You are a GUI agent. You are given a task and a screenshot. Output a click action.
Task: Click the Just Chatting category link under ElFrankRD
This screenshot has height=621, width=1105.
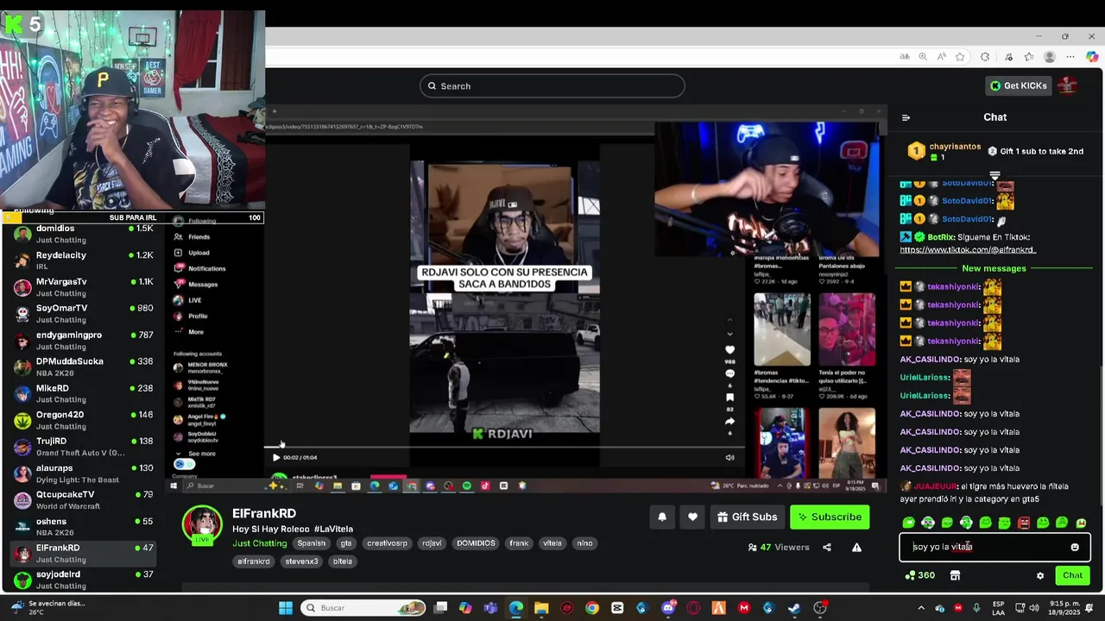point(259,543)
